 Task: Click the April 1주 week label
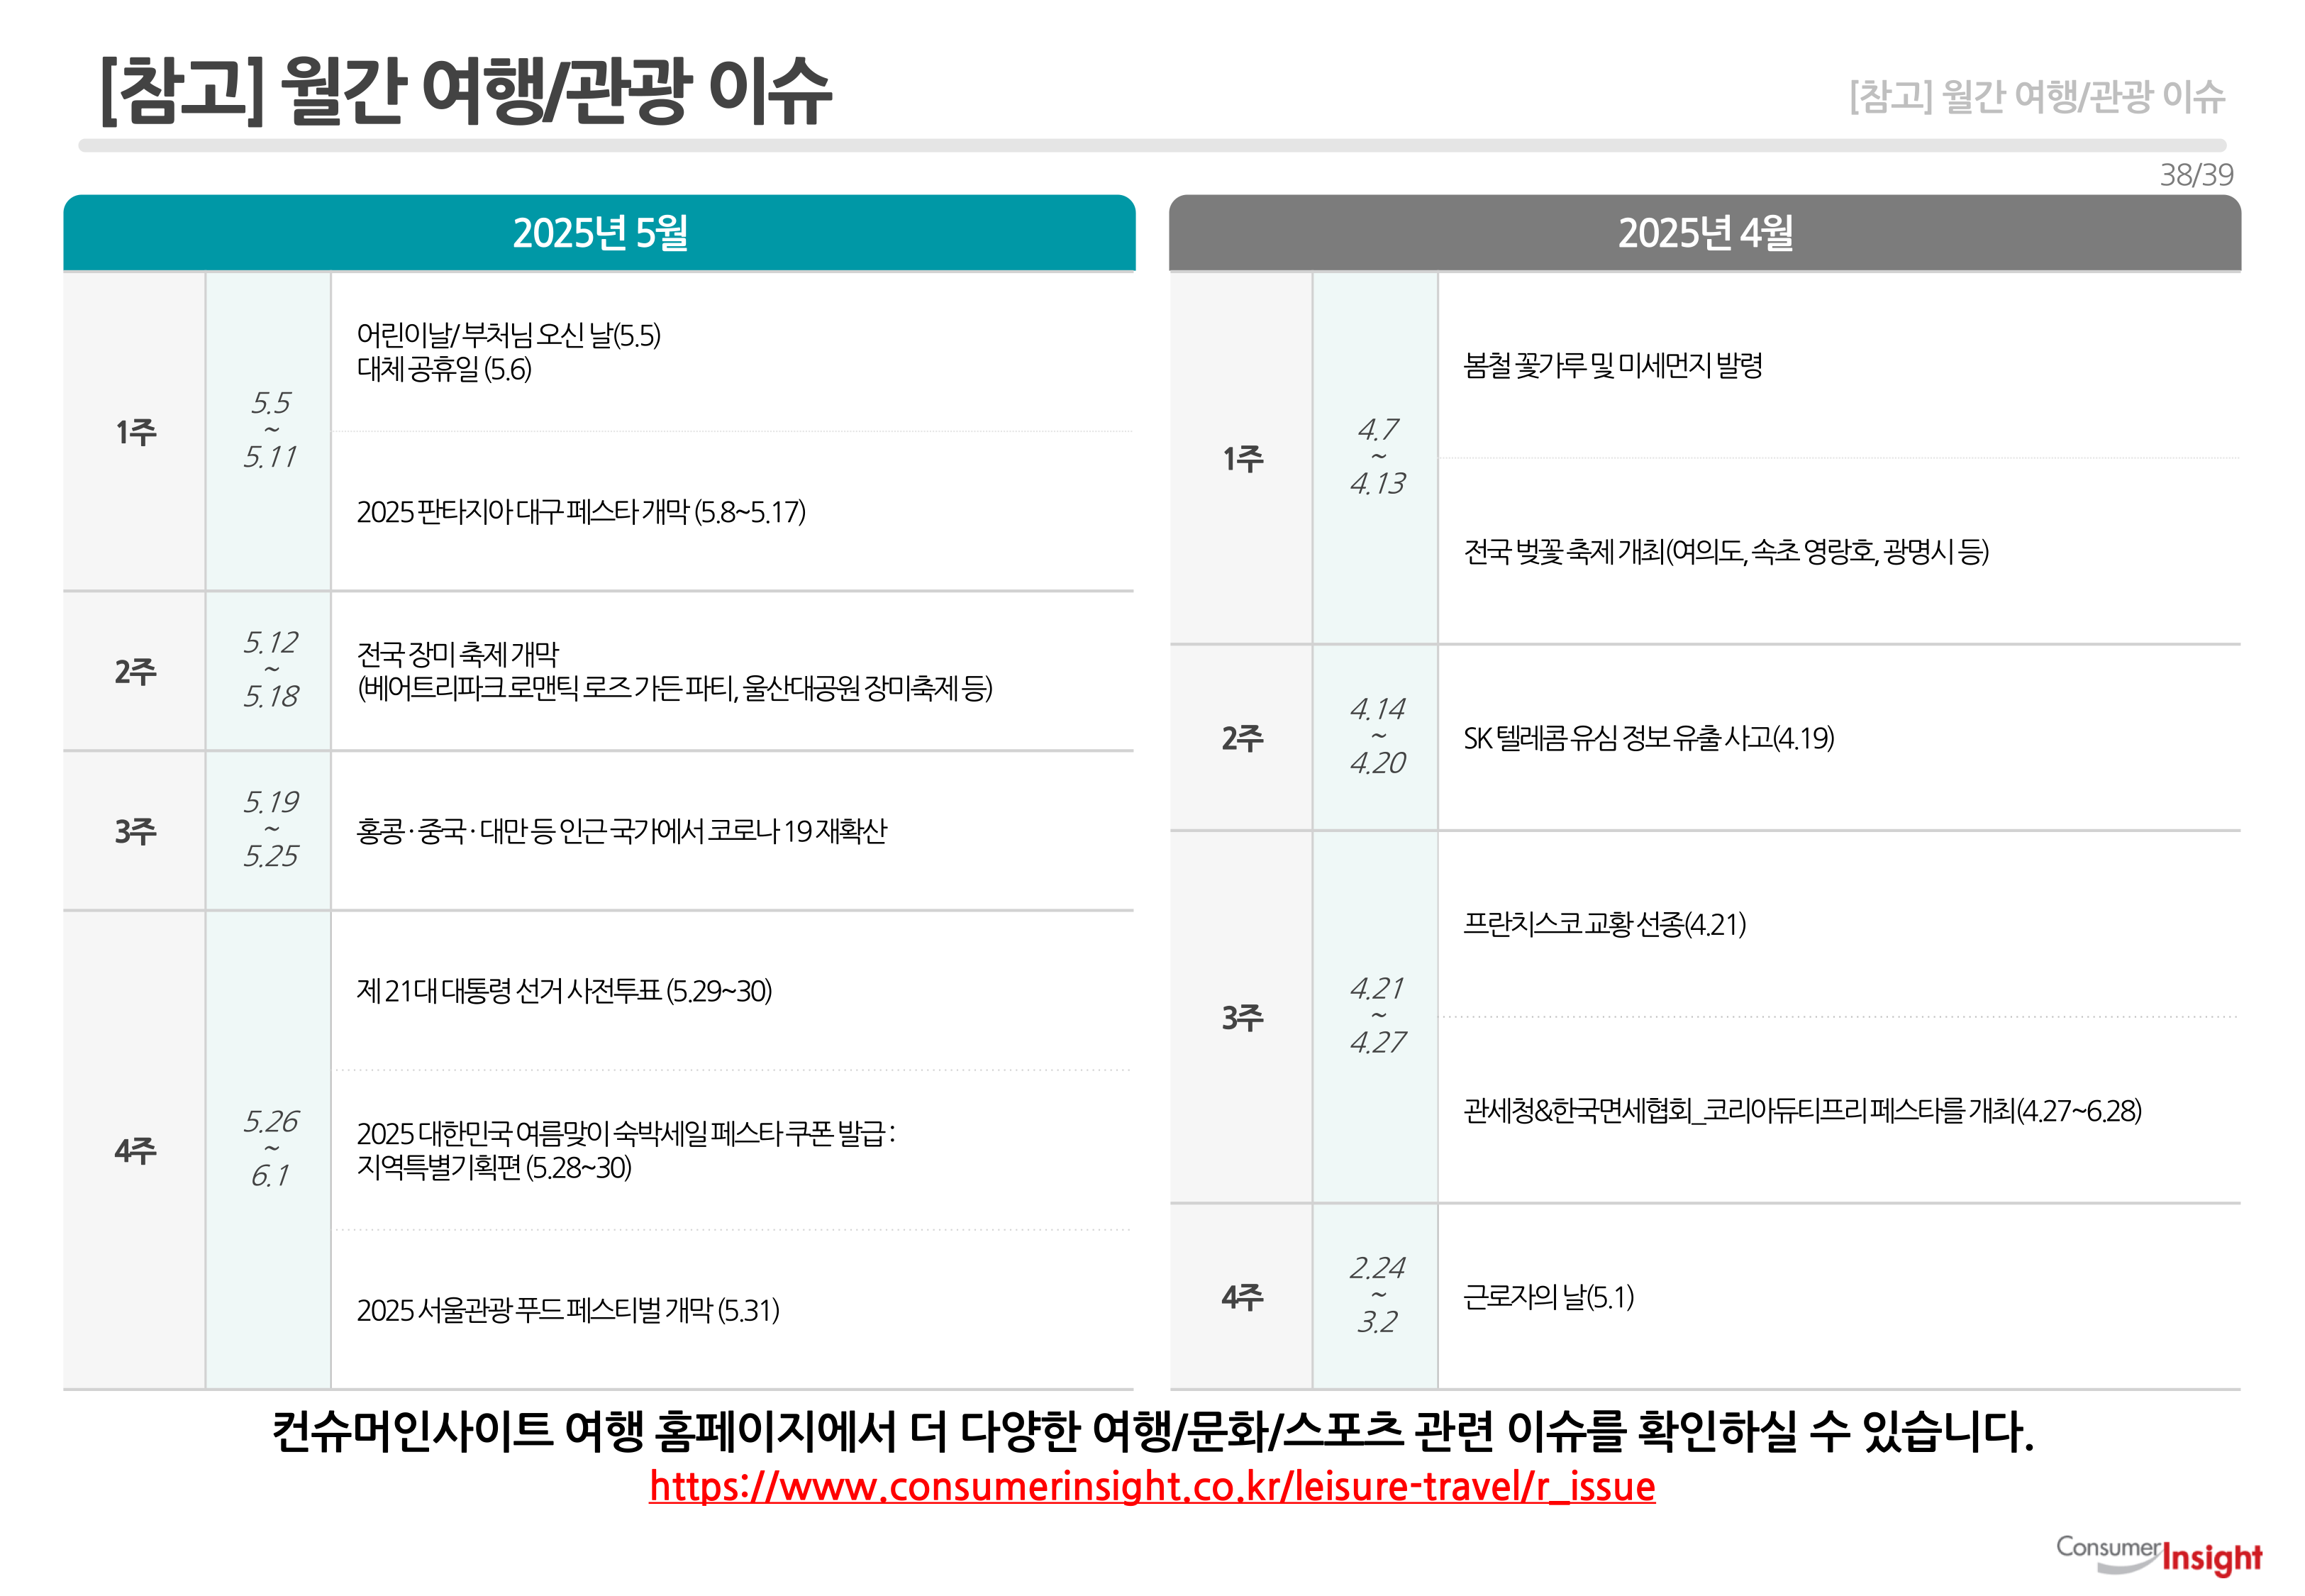point(1243,459)
